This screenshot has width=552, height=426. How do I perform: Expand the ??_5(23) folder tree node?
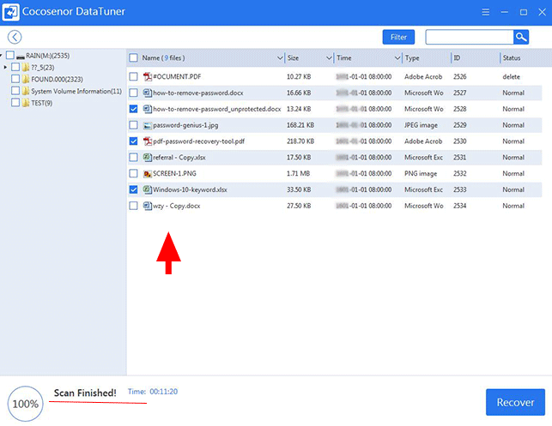click(5, 67)
